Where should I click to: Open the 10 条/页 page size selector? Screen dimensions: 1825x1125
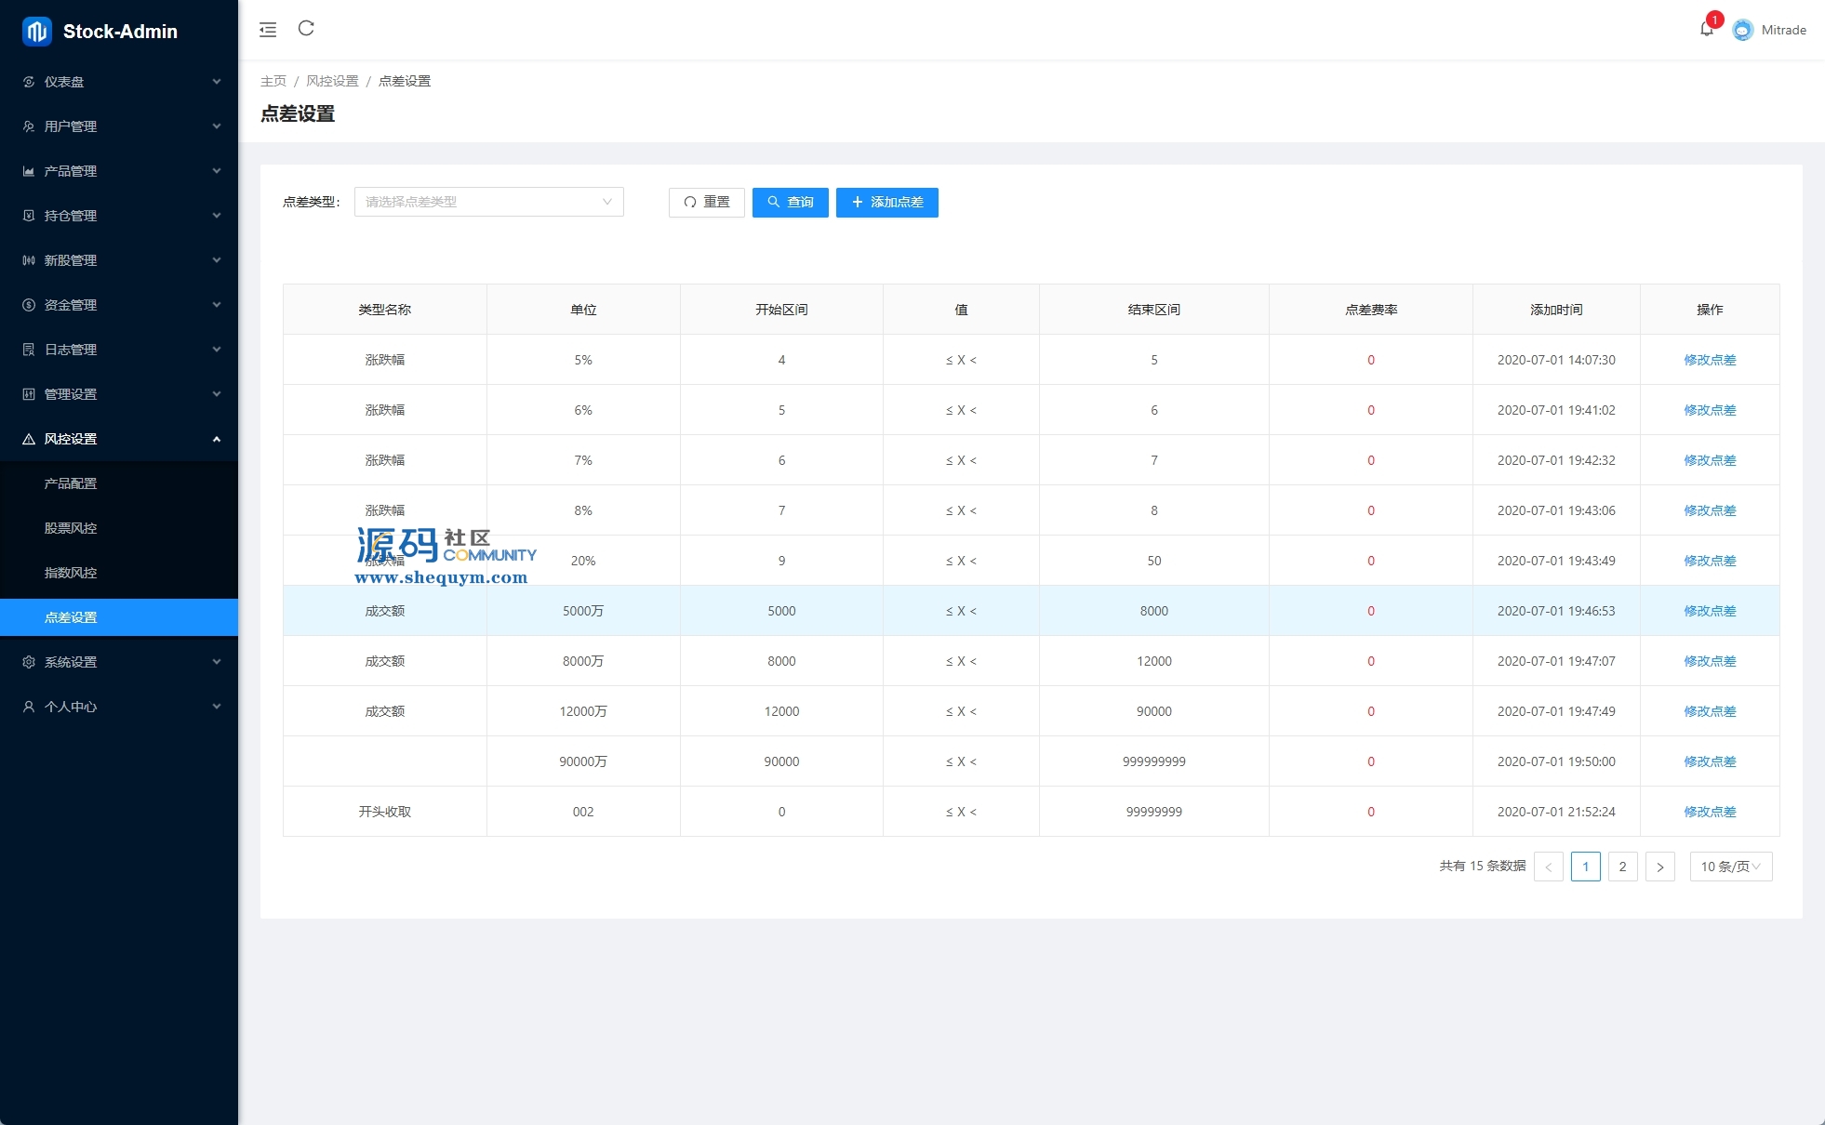point(1730,867)
